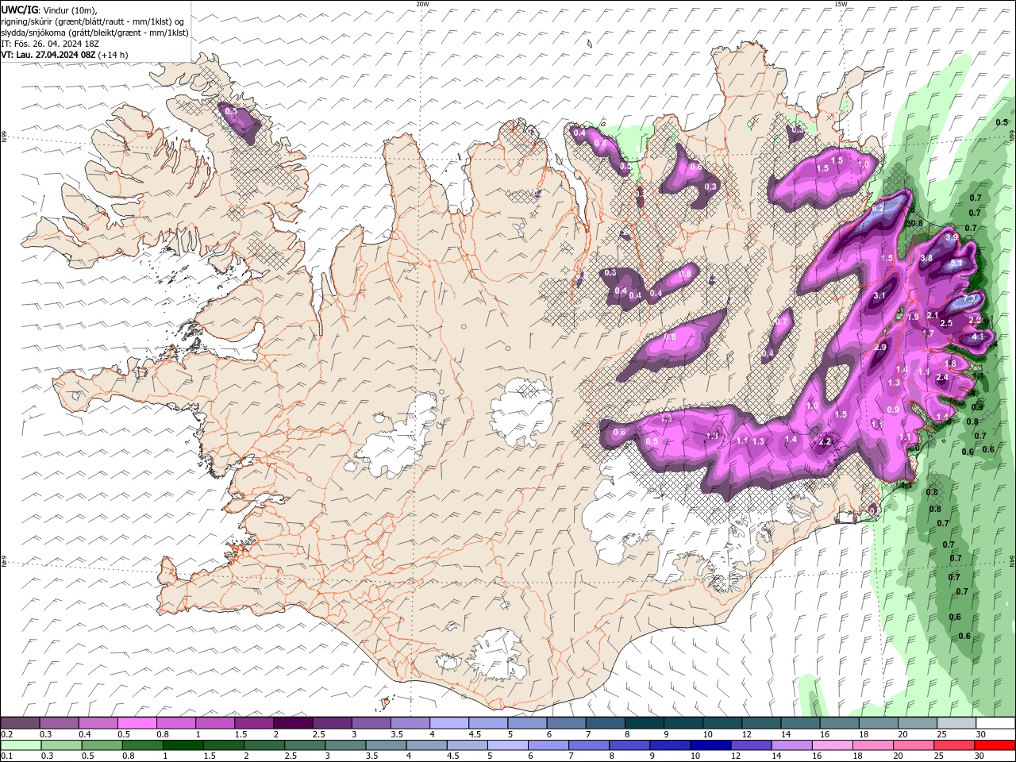Click the white Hofsjökull glacier in central Iceland
This screenshot has height=762, width=1016.
[x=521, y=410]
